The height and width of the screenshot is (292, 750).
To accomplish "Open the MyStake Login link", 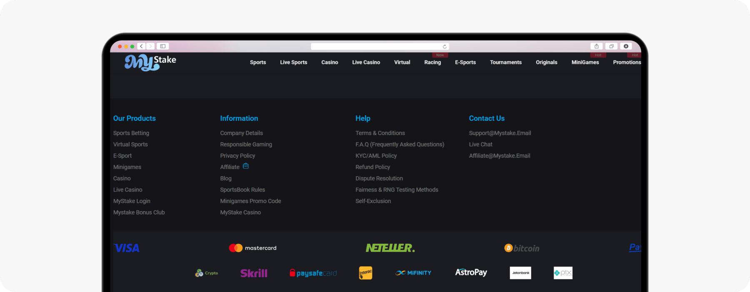I will (x=132, y=201).
